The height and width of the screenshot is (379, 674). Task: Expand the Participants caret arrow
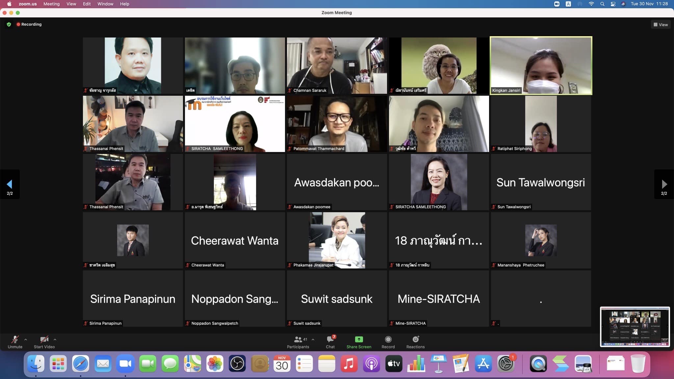(x=313, y=340)
